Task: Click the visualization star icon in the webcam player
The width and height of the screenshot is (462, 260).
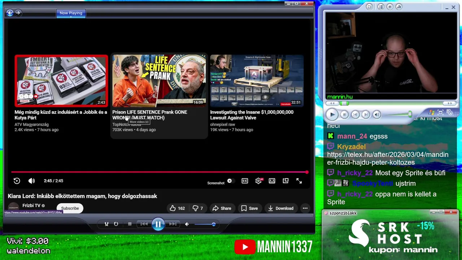Action: point(390,6)
